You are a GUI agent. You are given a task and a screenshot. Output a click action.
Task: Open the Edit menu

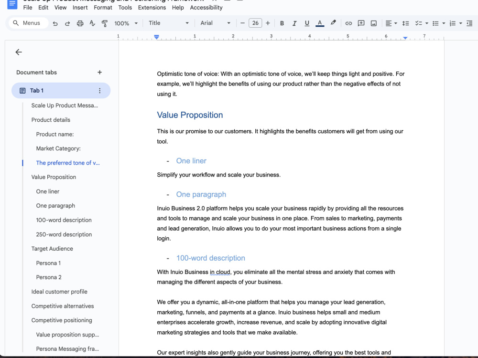43,8
